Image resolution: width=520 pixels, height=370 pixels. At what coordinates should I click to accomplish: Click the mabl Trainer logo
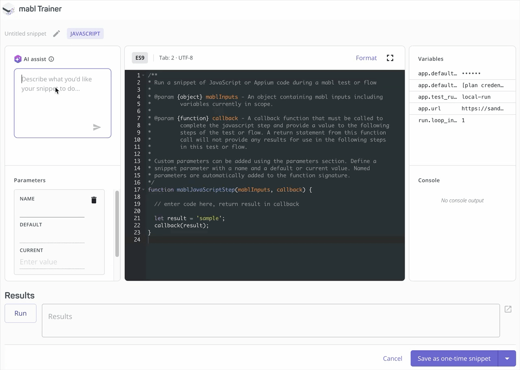pos(9,9)
